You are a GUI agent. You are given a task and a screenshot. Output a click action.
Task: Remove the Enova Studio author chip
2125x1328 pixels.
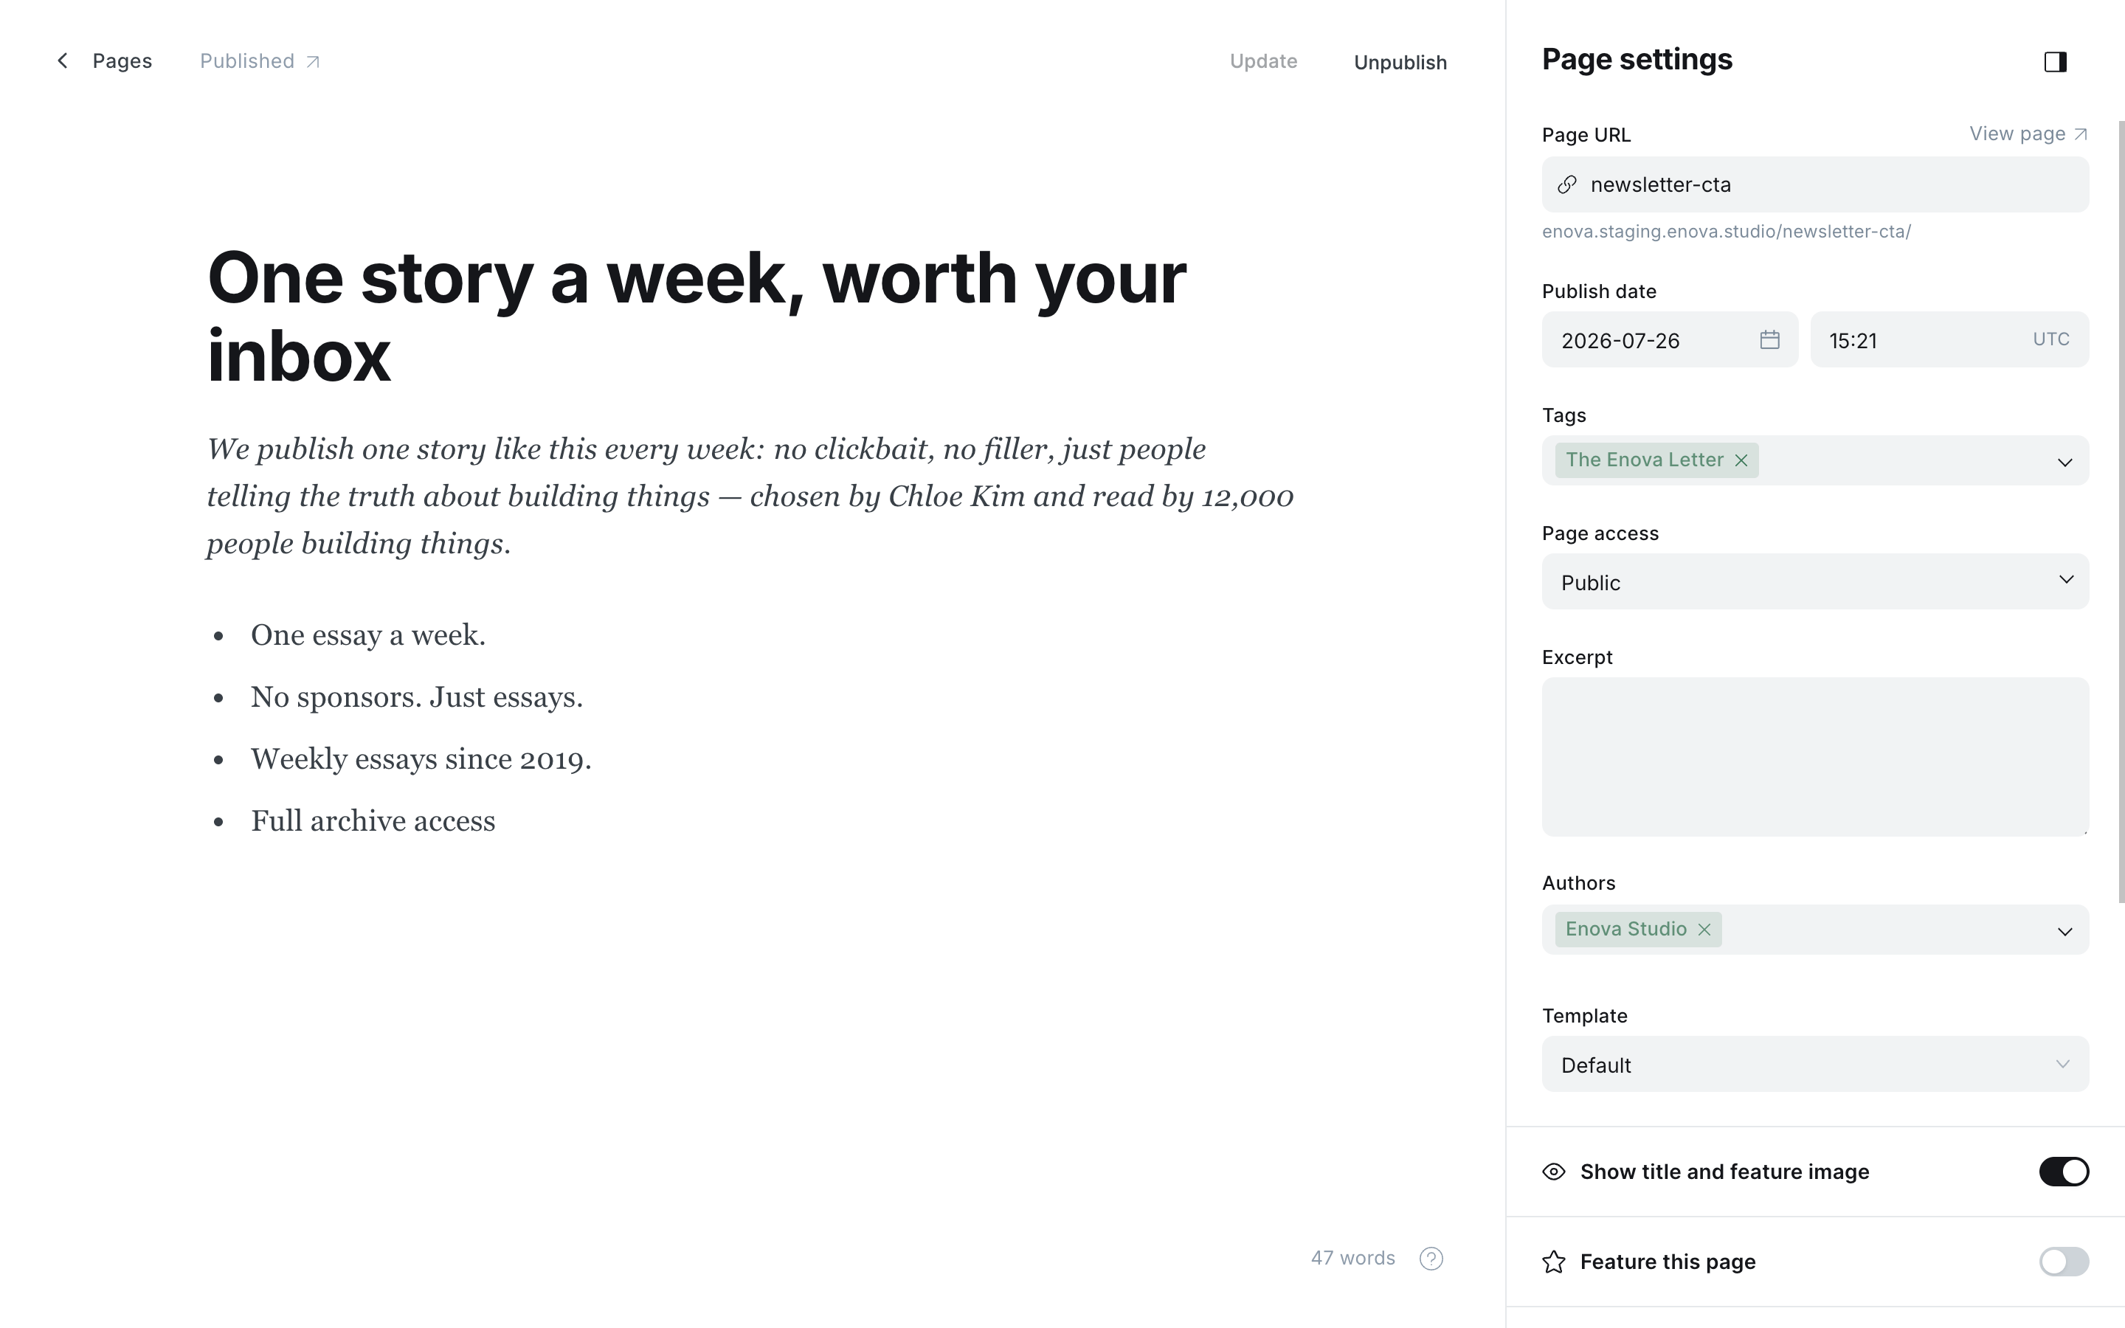tap(1704, 930)
